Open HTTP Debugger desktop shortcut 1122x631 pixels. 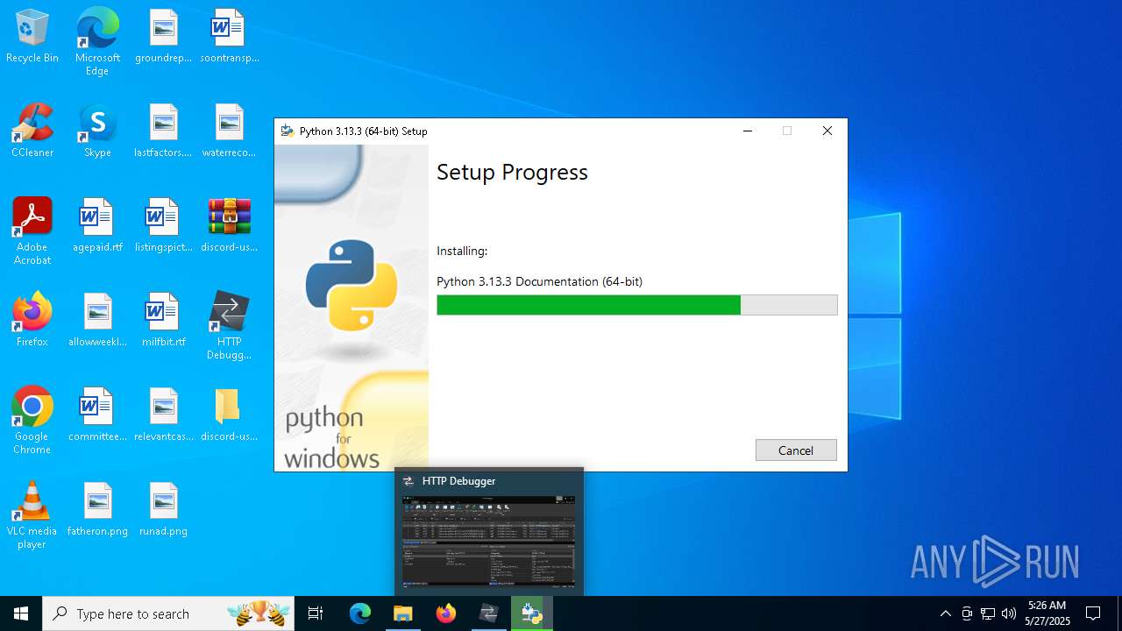pyautogui.click(x=229, y=325)
